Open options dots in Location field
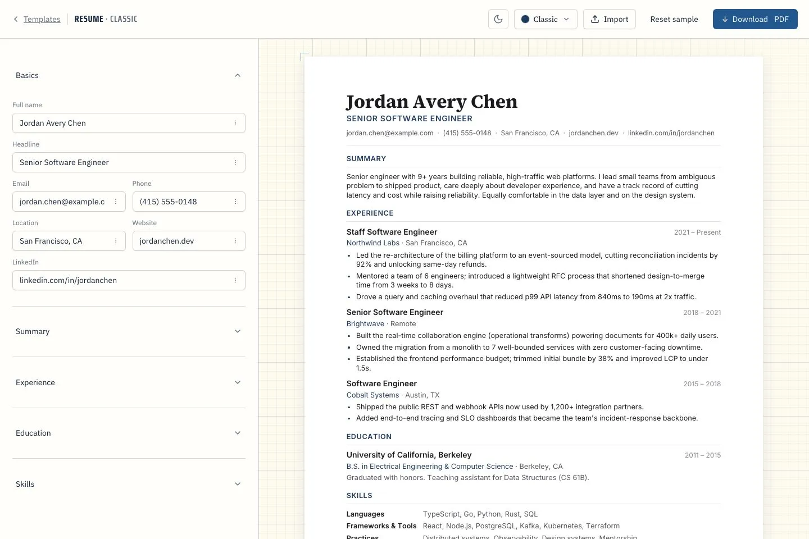The height and width of the screenshot is (539, 809). tap(116, 241)
